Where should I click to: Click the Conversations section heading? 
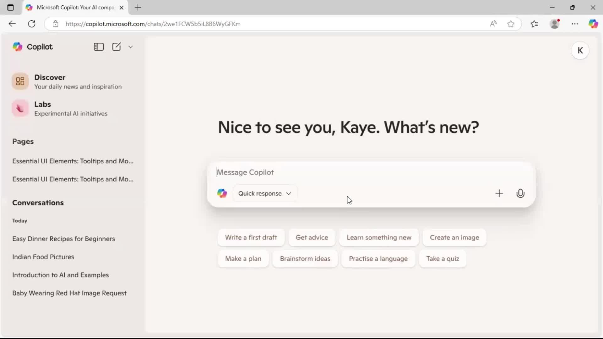tap(38, 203)
